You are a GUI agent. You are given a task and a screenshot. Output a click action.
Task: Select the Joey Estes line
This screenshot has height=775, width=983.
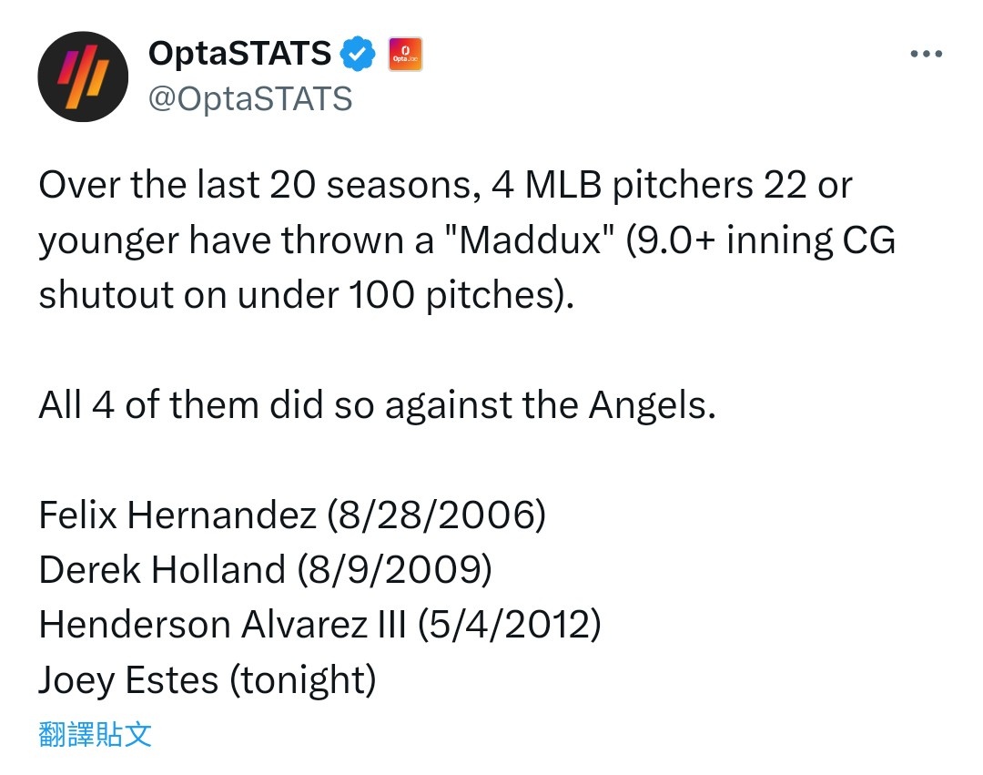[x=207, y=680]
